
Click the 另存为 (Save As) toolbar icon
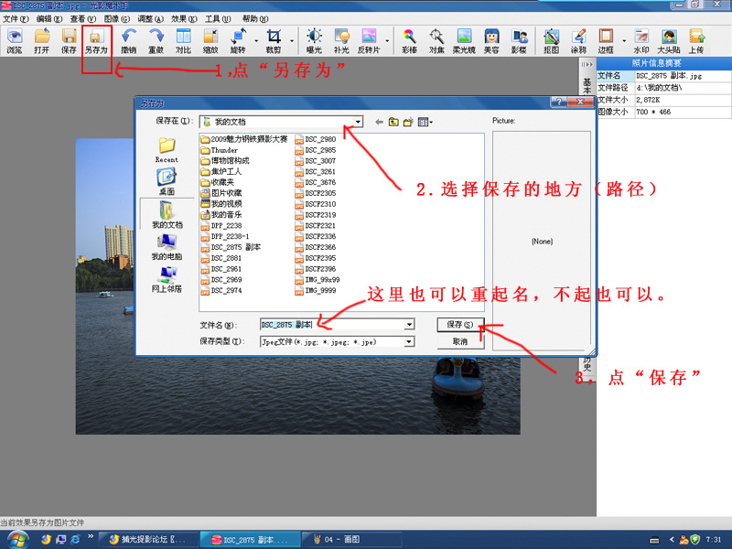click(96, 41)
